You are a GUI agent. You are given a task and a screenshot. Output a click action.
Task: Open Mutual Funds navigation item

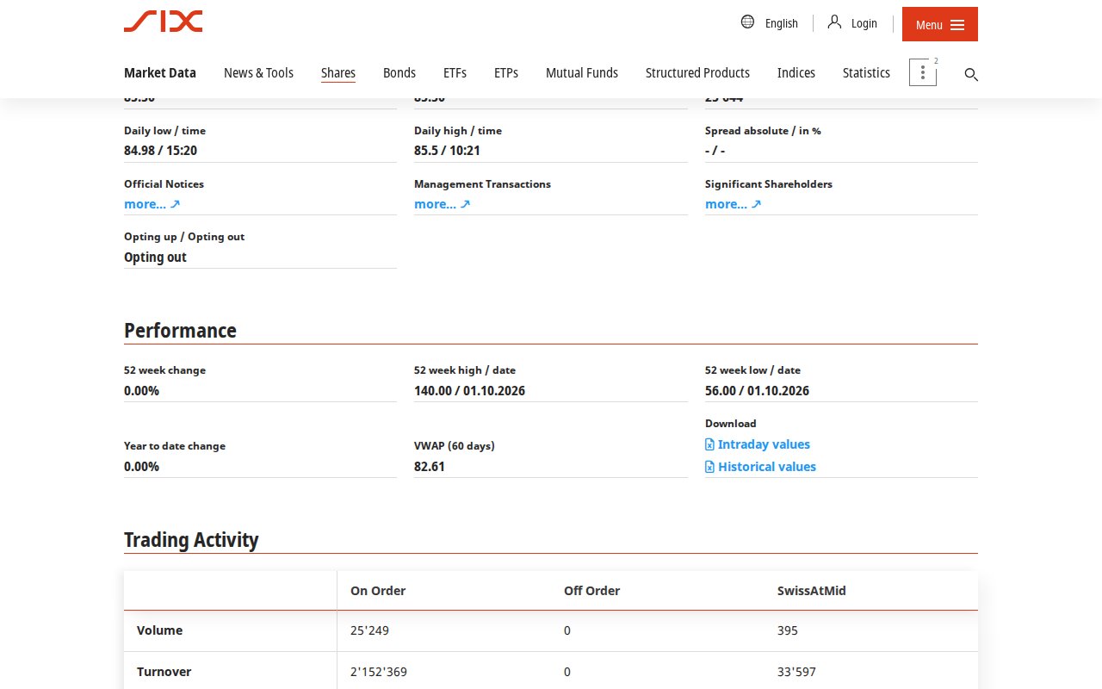click(x=582, y=73)
